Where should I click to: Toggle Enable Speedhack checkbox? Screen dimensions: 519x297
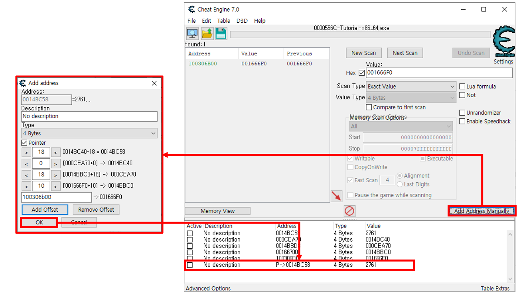click(x=462, y=121)
